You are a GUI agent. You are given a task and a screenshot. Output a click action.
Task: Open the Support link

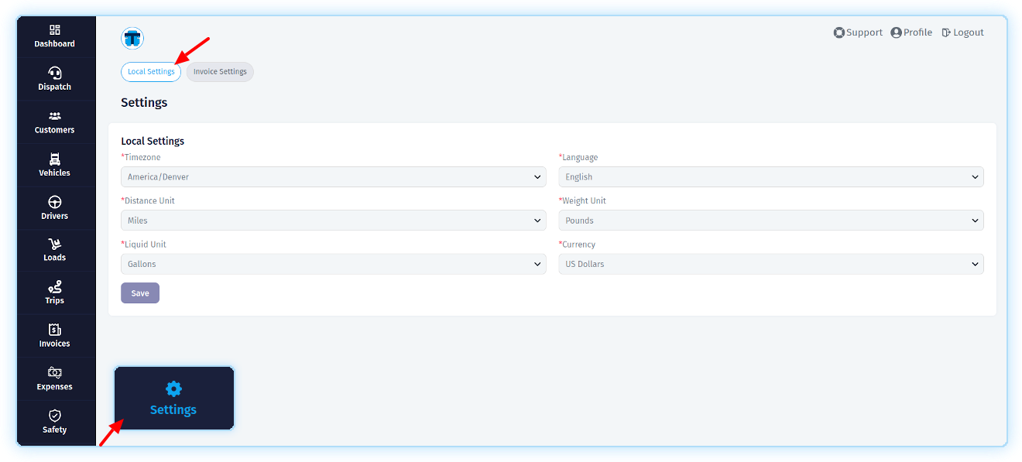click(858, 33)
